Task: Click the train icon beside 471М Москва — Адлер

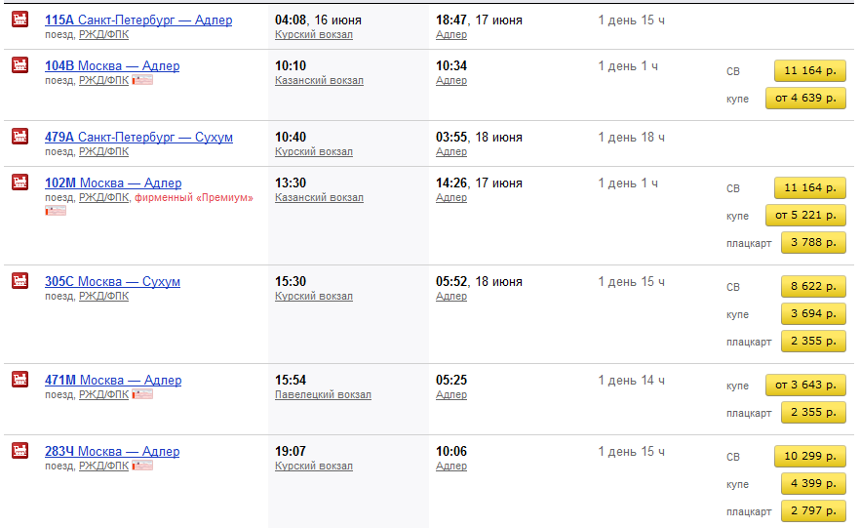Action: click(20, 380)
